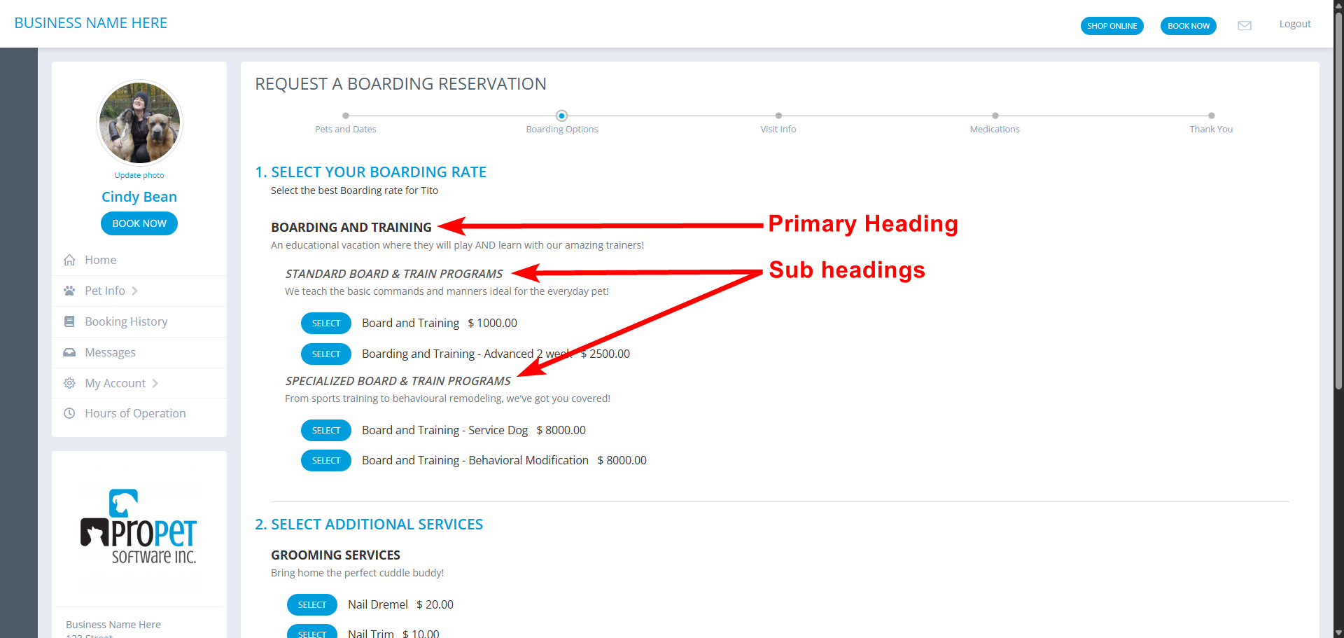Select the paw icon next to Pet Info
This screenshot has height=638, width=1344.
click(69, 291)
